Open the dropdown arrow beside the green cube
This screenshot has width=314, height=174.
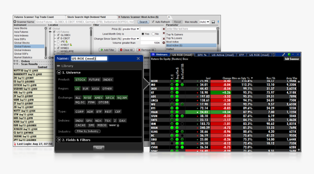293,54
